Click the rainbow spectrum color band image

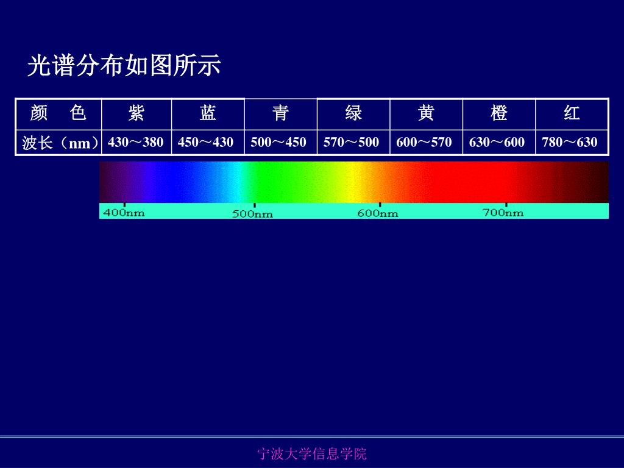354,182
